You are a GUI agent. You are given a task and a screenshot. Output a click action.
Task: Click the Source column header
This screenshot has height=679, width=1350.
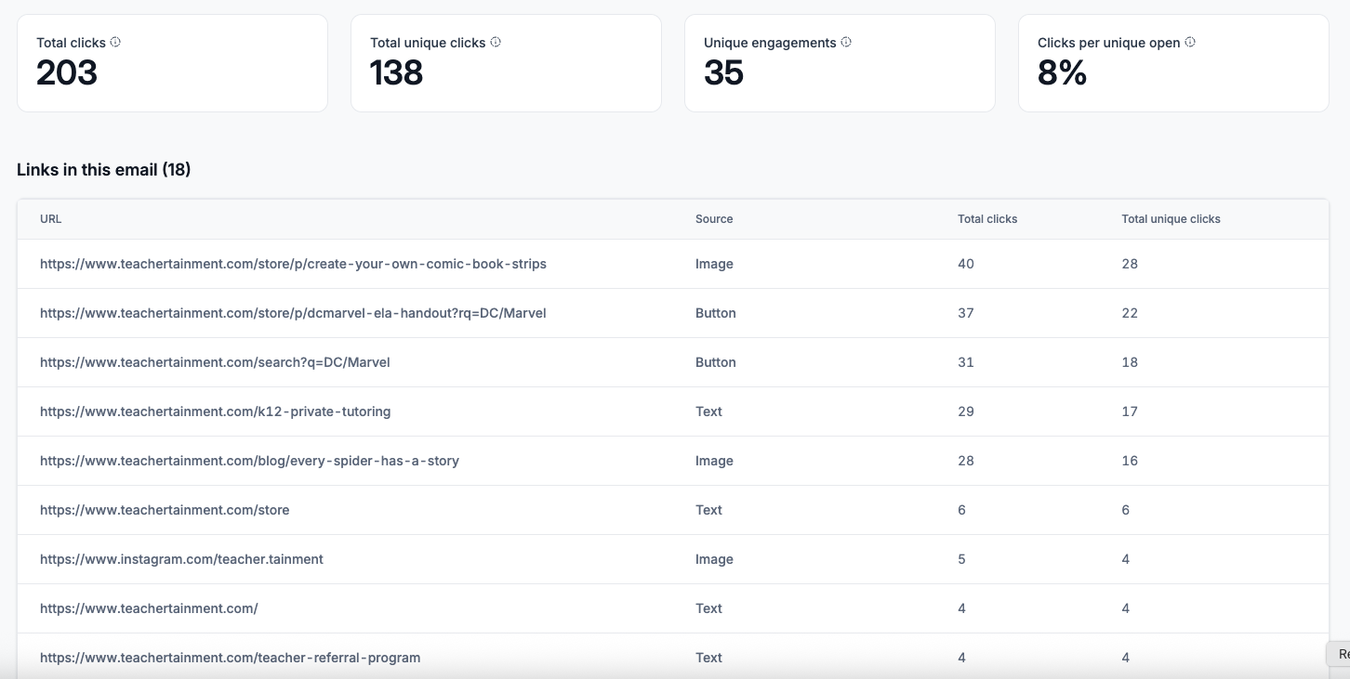[714, 219]
